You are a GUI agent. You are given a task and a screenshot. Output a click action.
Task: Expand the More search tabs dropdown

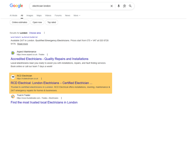(x=77, y=16)
